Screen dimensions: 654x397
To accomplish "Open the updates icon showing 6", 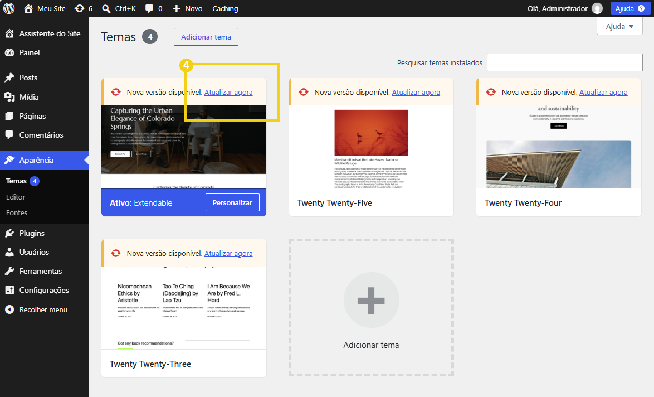I will [x=79, y=8].
